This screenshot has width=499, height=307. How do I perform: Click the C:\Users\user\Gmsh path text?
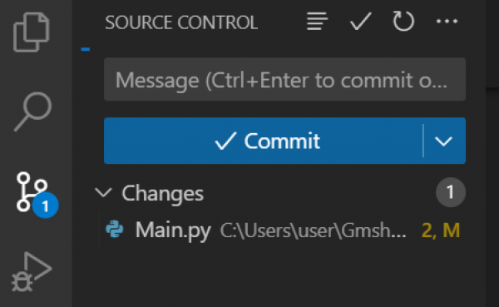click(x=314, y=230)
